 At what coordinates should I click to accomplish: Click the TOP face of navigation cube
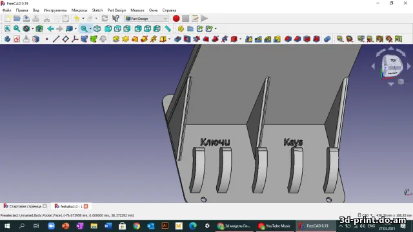393,60
